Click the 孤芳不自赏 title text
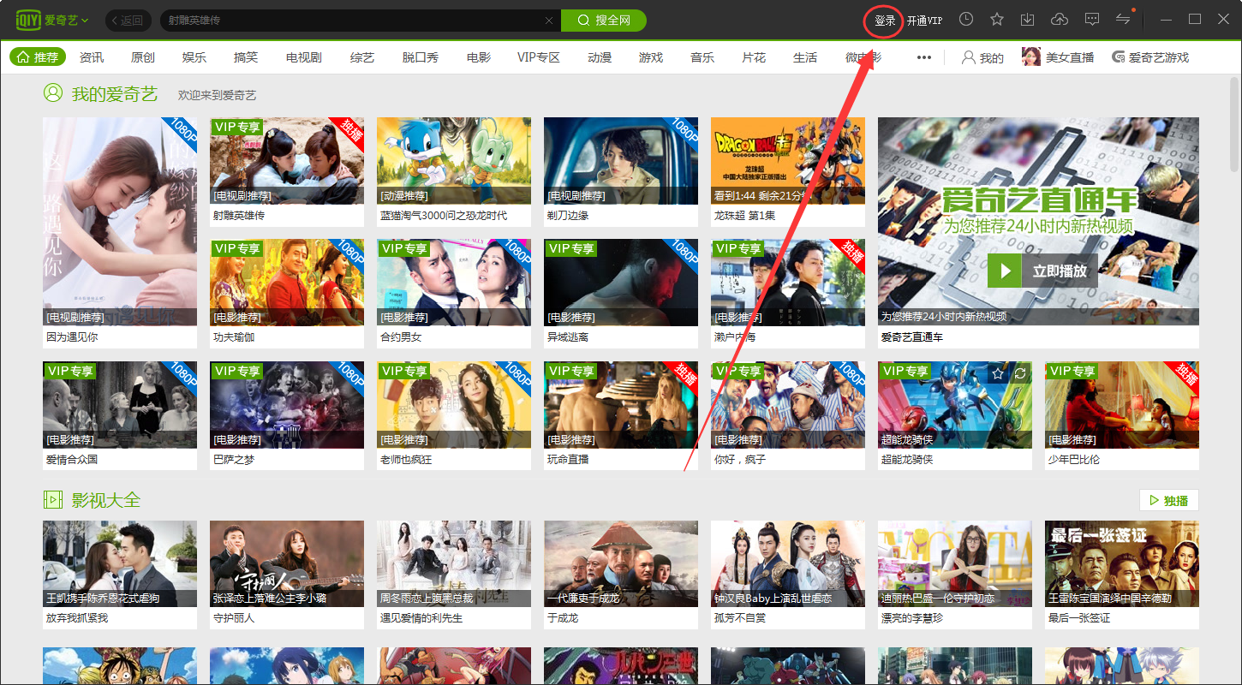 [740, 617]
